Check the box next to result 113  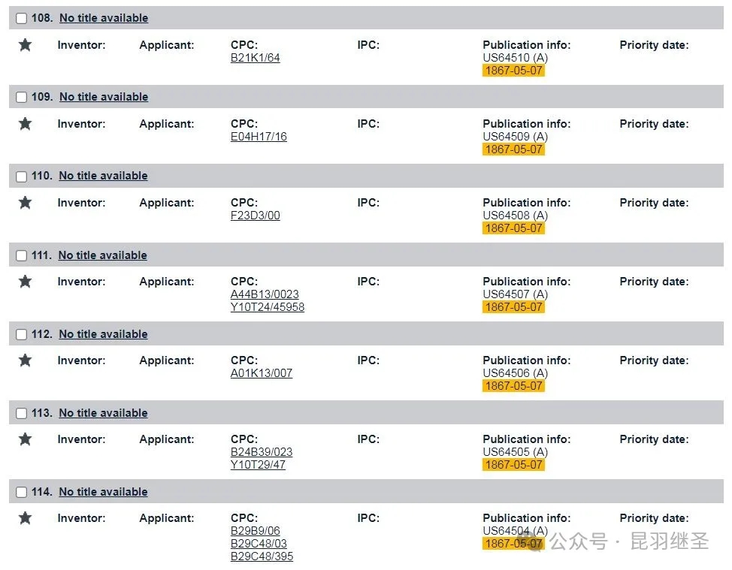[x=22, y=413]
